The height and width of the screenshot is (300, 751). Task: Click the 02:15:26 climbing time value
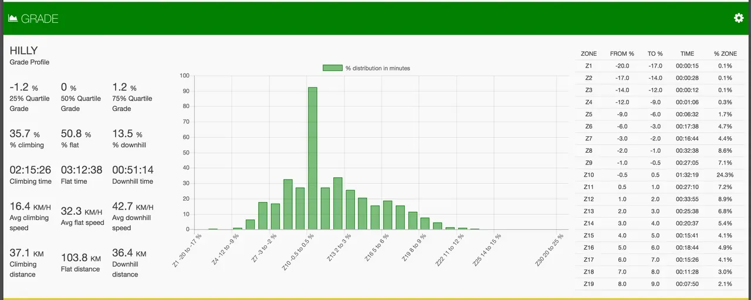[x=31, y=170]
